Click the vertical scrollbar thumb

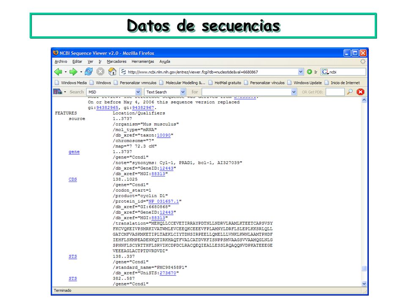click(x=364, y=269)
